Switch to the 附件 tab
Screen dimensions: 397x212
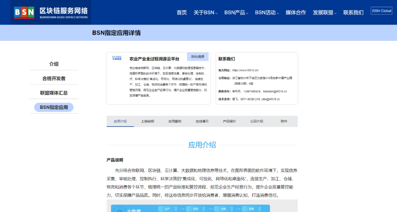click(284, 121)
